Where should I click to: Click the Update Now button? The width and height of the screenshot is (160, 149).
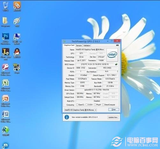tap(113, 117)
